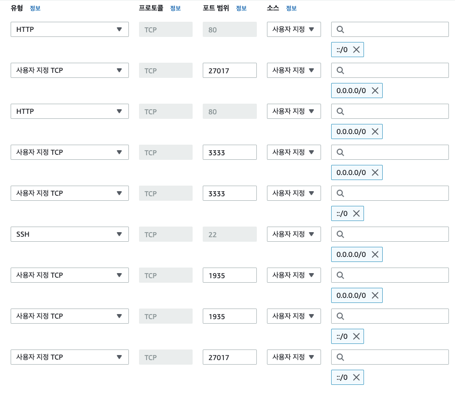The height and width of the screenshot is (396, 455).
Task: Open 사용자 지정 source dropdown on SSH row
Action: click(x=294, y=234)
